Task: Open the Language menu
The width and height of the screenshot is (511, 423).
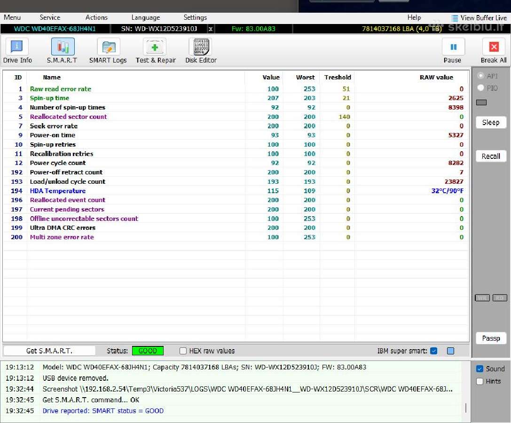Action: click(x=146, y=17)
